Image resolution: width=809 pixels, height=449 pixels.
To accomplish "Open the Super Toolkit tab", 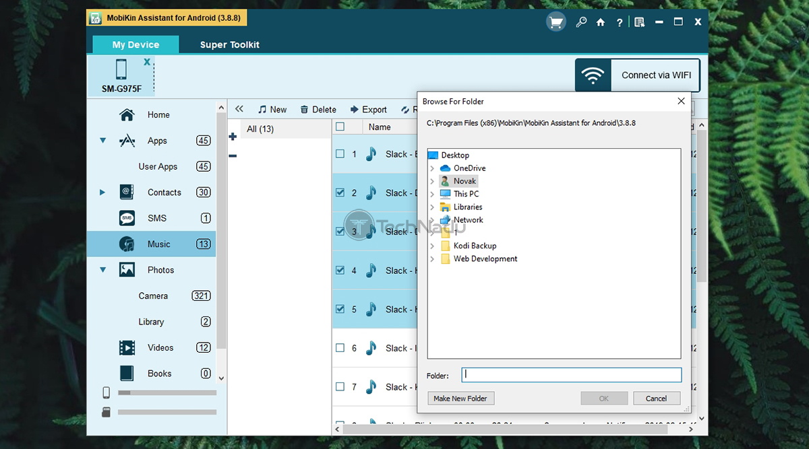I will coord(230,44).
